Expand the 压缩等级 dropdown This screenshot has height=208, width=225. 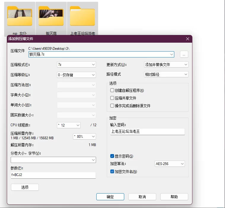(76, 75)
